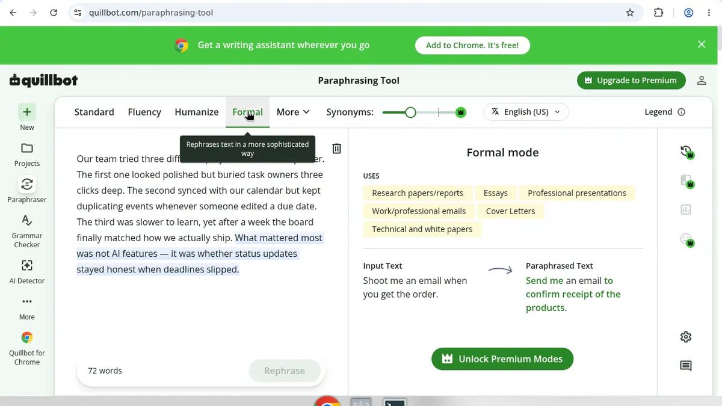Open the settings gear icon
This screenshot has height=406, width=722.
686,337
